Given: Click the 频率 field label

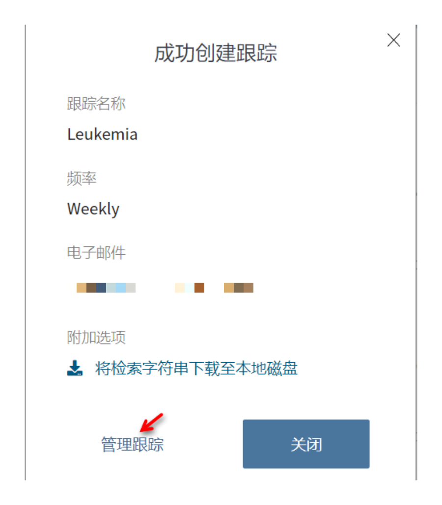Looking at the screenshot, I should point(82,178).
